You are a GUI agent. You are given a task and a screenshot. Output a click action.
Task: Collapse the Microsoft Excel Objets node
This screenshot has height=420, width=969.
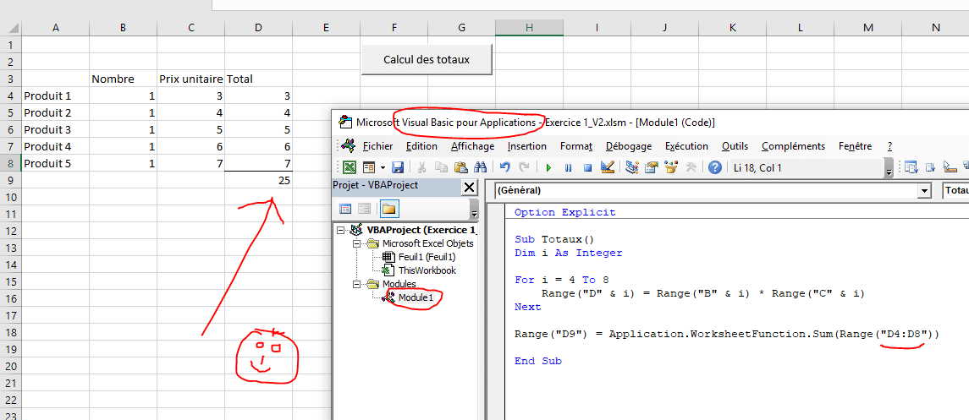pos(358,243)
